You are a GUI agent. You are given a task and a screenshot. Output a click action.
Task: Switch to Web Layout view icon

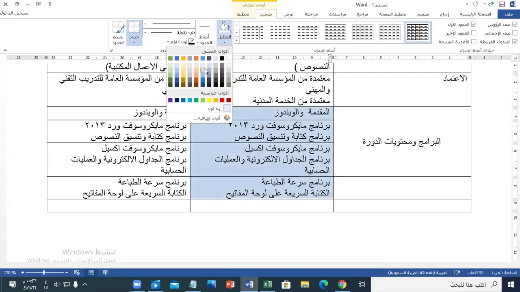[77, 273]
